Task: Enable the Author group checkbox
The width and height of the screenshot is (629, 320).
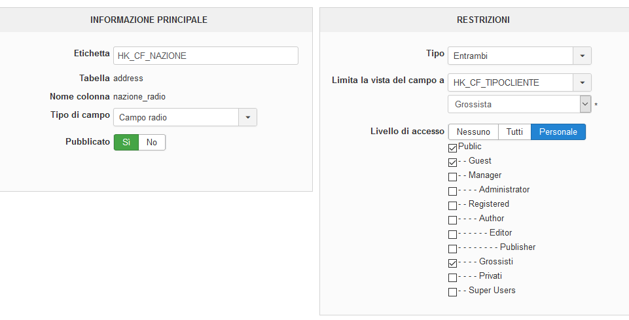Action: 453,220
